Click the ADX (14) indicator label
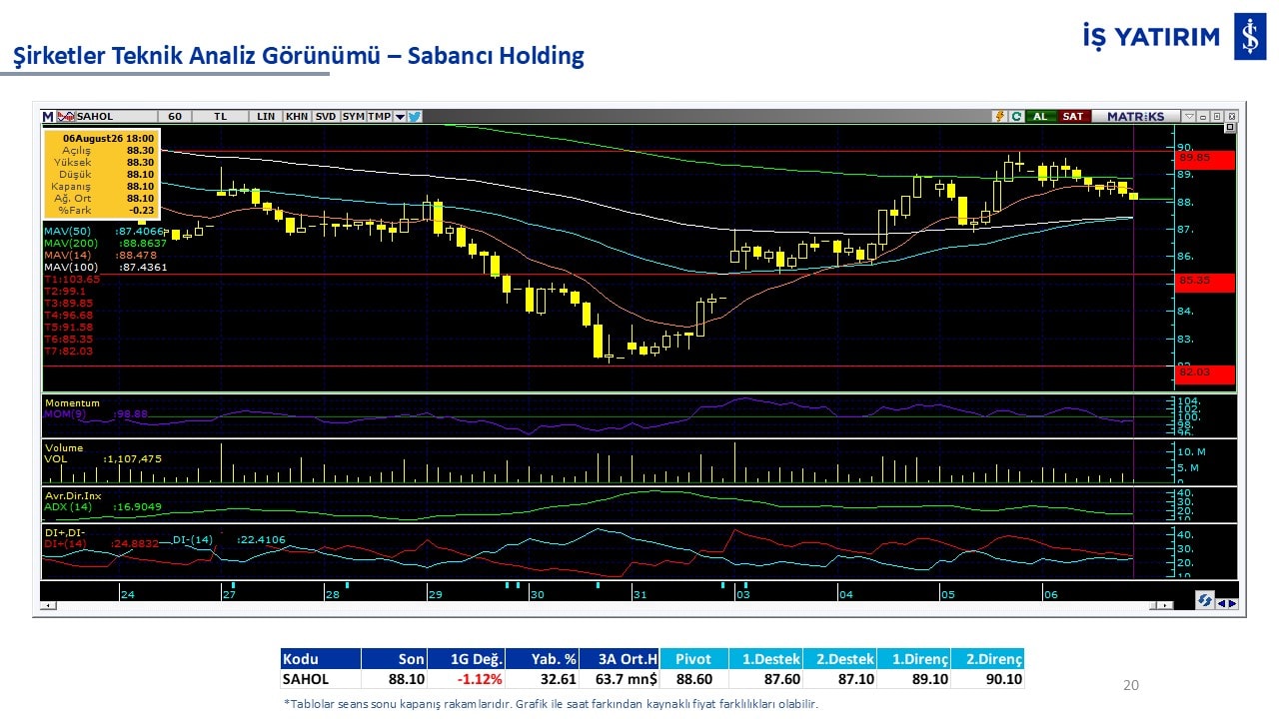The image size is (1279, 719). (x=68, y=507)
